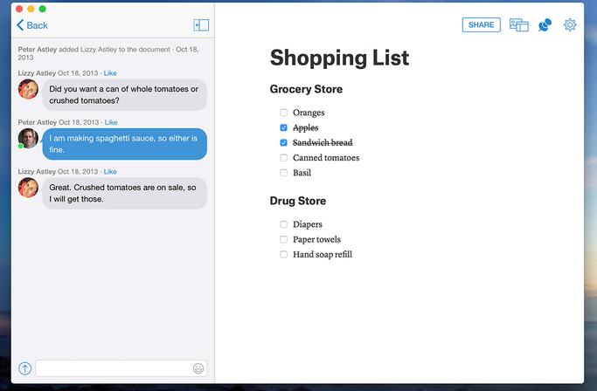The height and width of the screenshot is (391, 597).
Task: Check the Basil checkbox
Action: pos(284,173)
